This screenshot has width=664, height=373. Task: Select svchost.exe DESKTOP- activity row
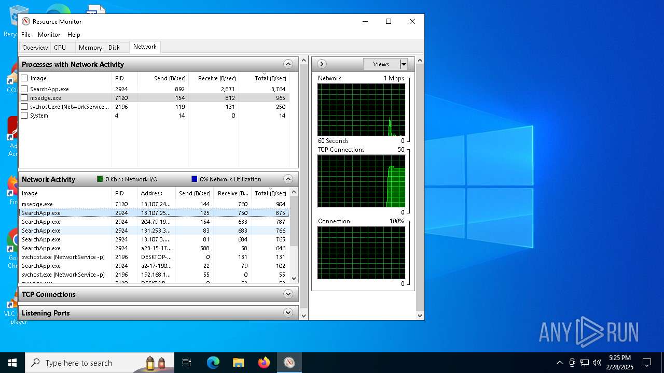(154, 257)
